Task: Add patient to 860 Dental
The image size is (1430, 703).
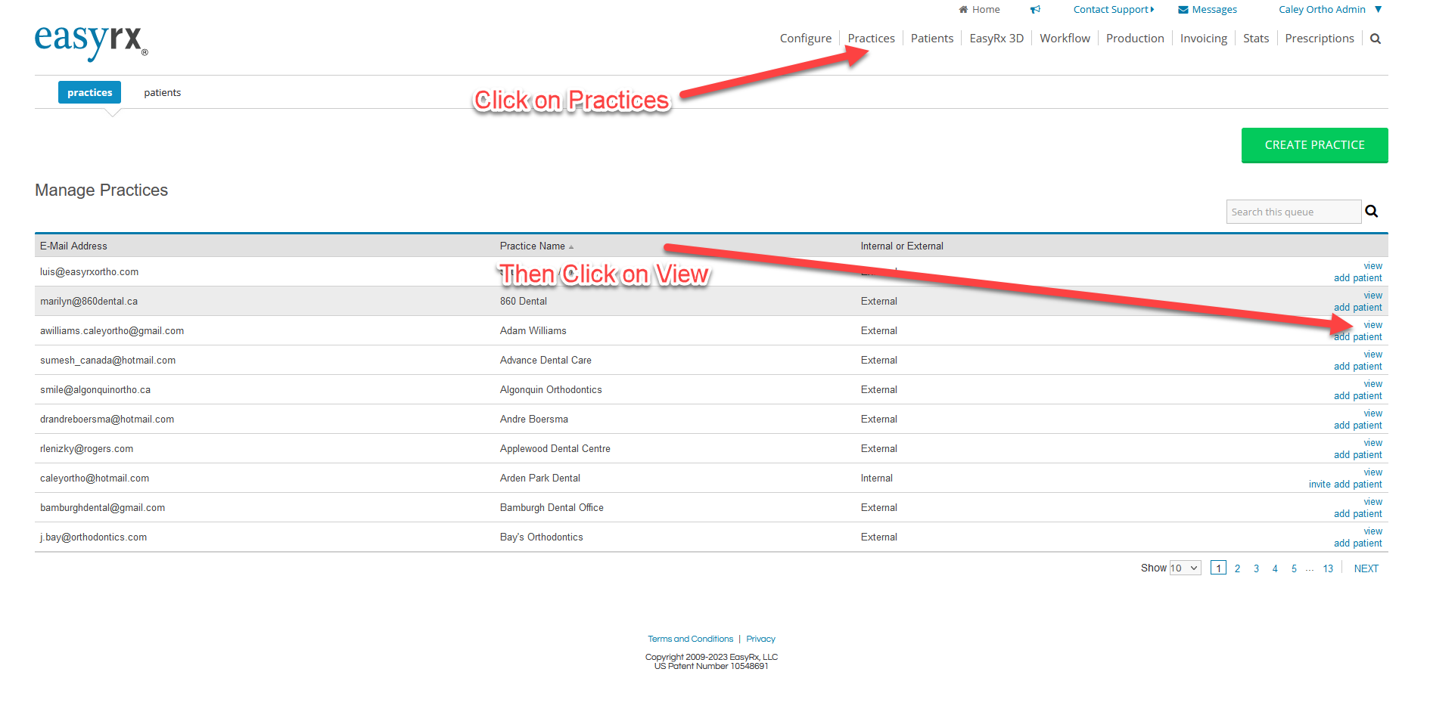Action: pyautogui.click(x=1357, y=308)
